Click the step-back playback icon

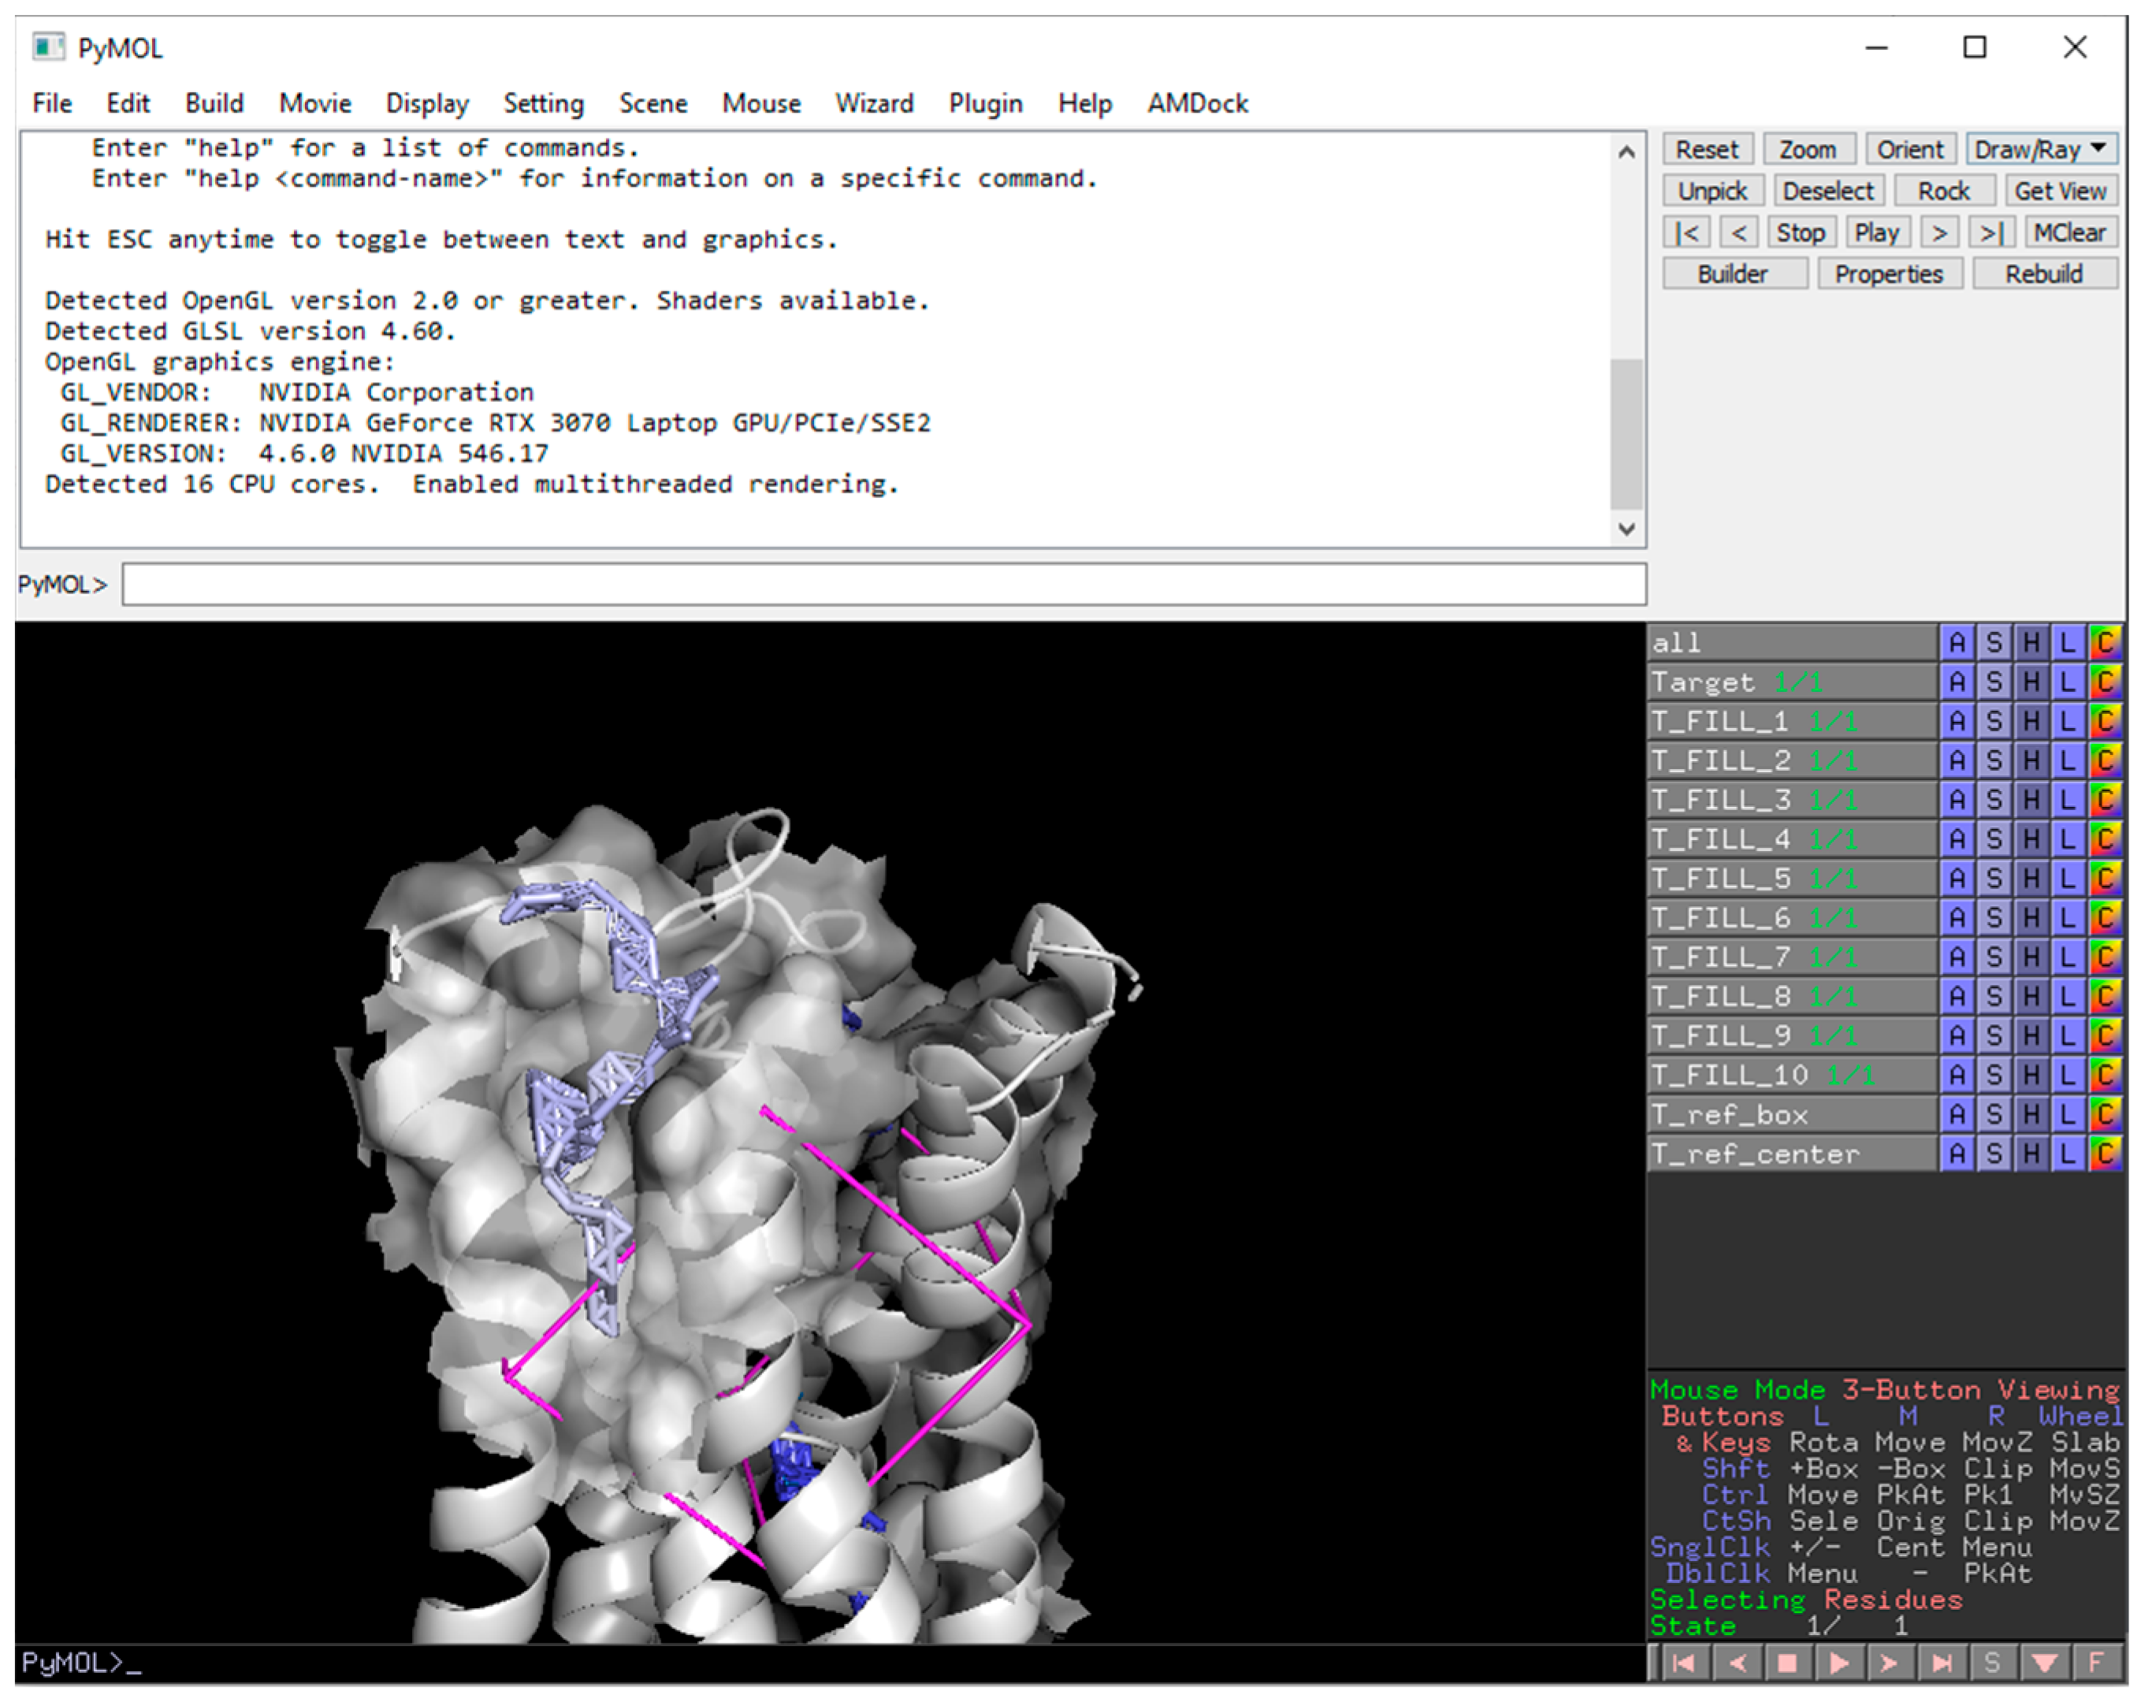(1737, 1663)
